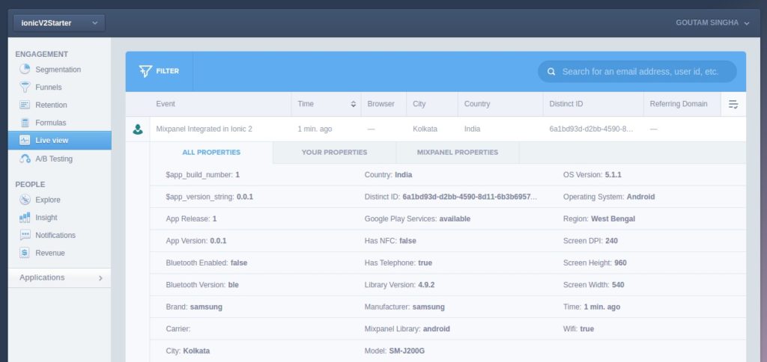
Task: Click the 'App Release: 1' property
Action: click(191, 219)
